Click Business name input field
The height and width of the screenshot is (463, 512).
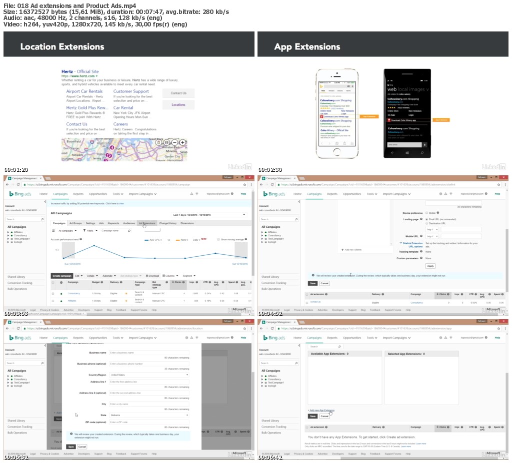149,353
